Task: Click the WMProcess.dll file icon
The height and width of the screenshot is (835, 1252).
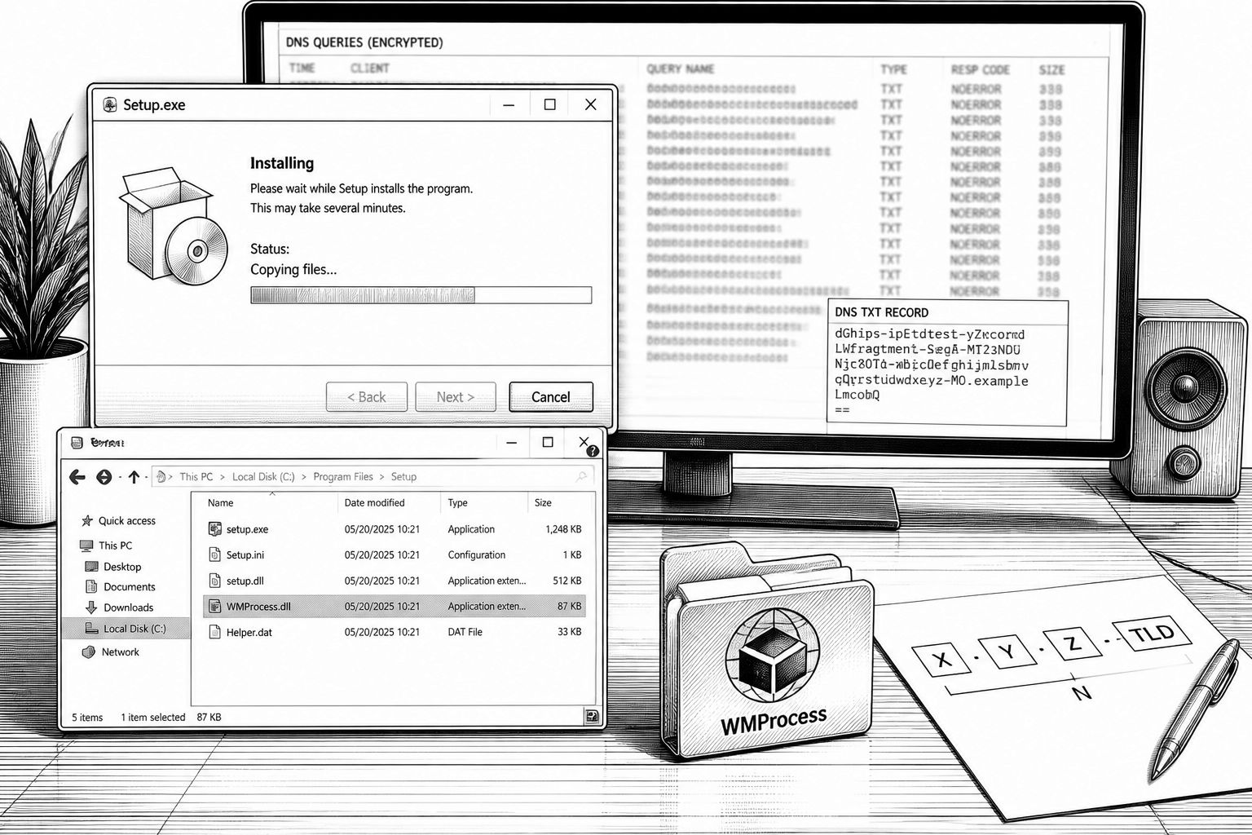Action: coord(215,606)
